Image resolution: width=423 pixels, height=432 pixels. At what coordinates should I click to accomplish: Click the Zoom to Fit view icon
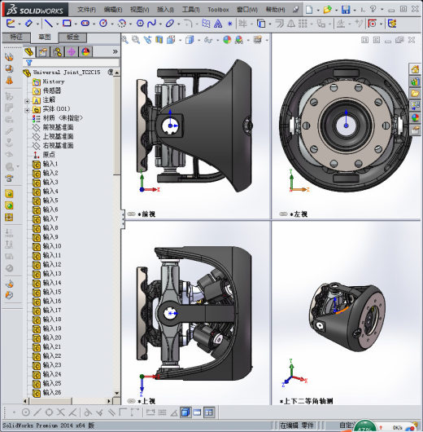[124, 40]
